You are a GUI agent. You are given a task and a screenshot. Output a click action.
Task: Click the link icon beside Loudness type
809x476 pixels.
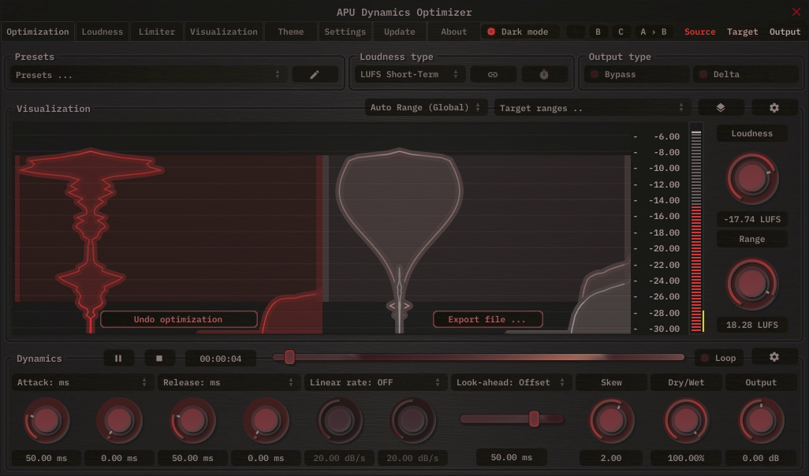493,74
